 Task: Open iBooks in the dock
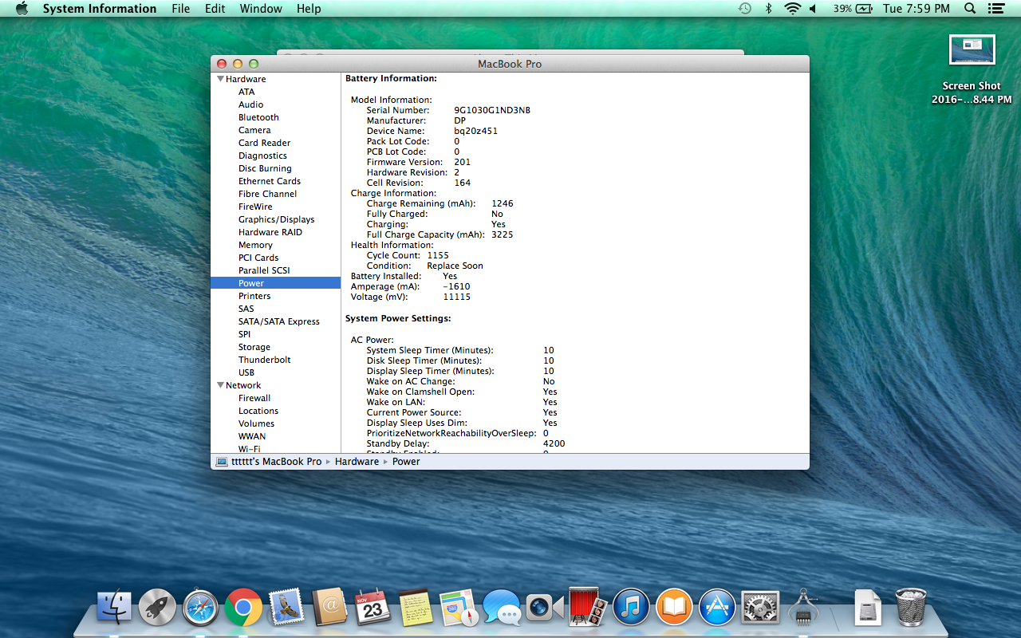point(674,608)
